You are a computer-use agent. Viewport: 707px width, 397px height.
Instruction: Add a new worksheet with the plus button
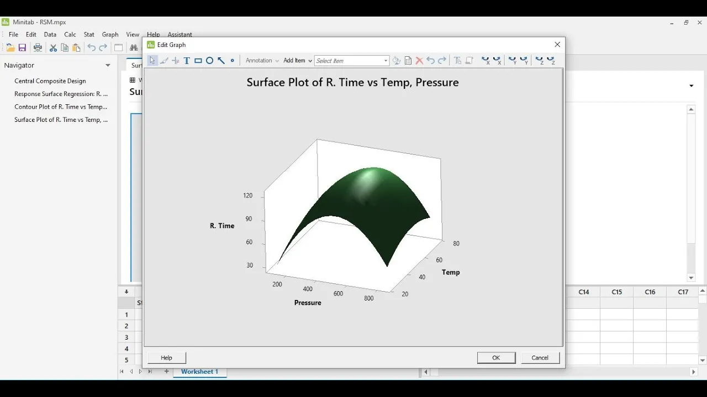166,372
